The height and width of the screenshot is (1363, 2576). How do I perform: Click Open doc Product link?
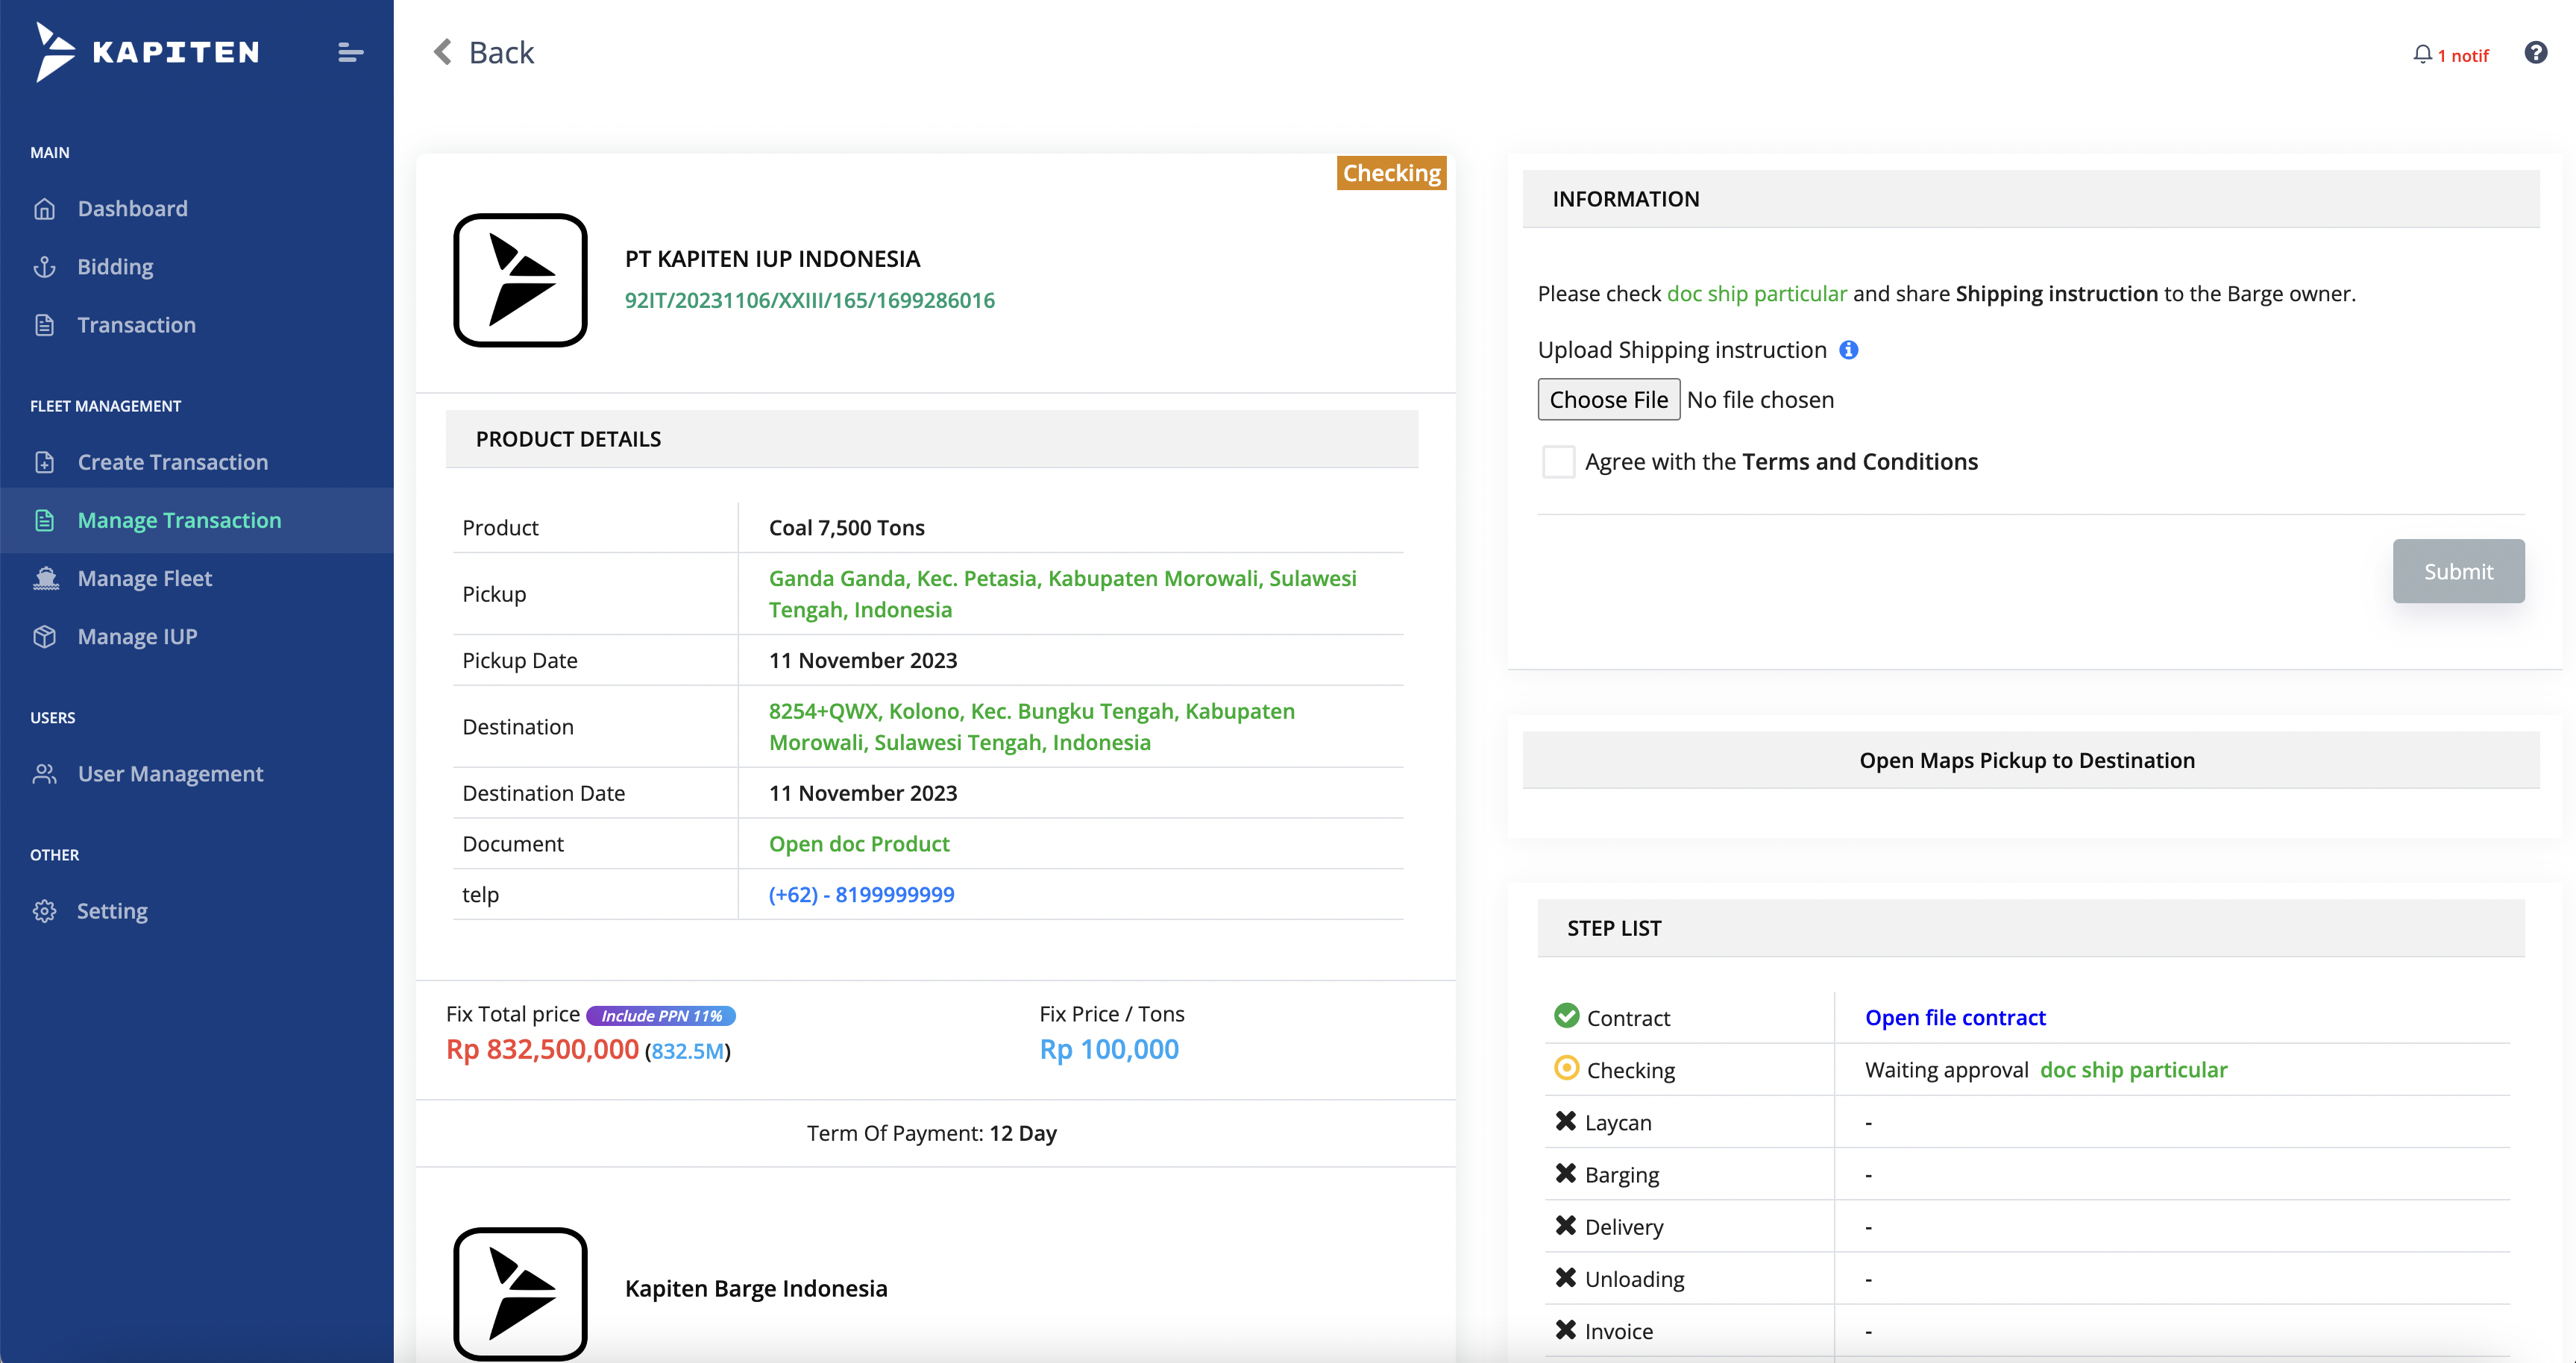pyautogui.click(x=859, y=844)
